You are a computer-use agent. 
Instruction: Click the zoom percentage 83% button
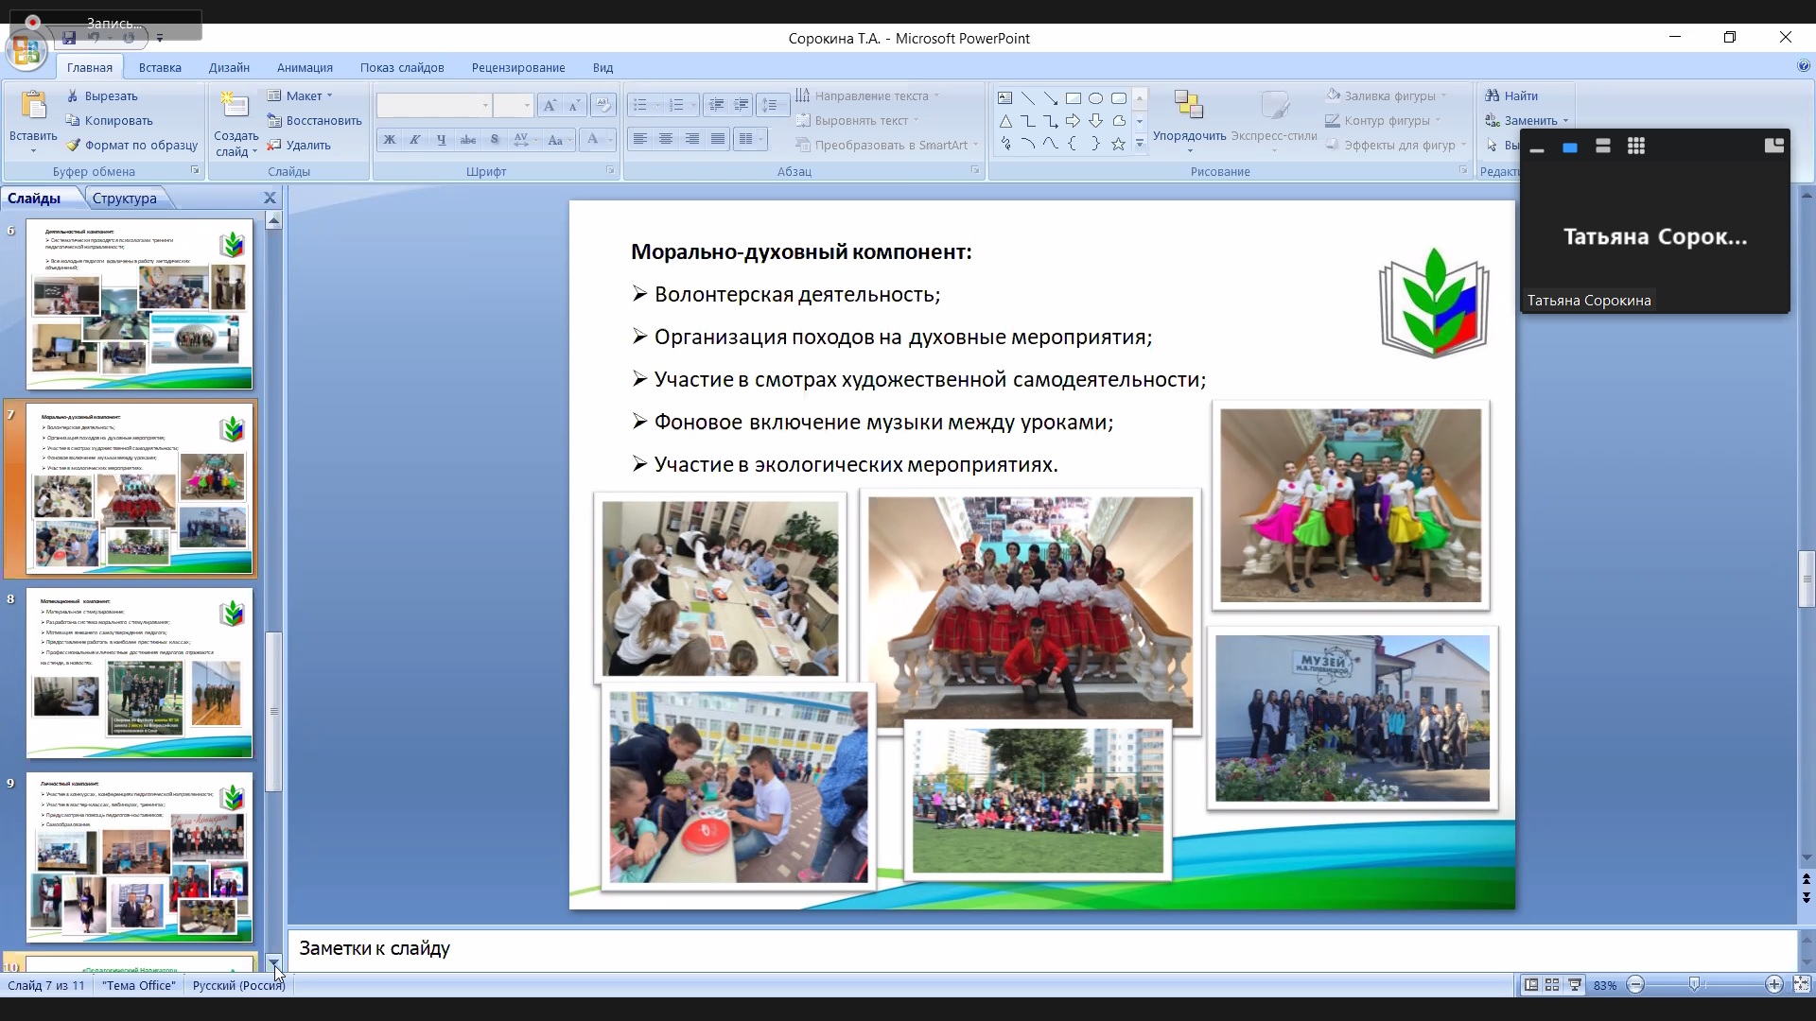pyautogui.click(x=1605, y=985)
